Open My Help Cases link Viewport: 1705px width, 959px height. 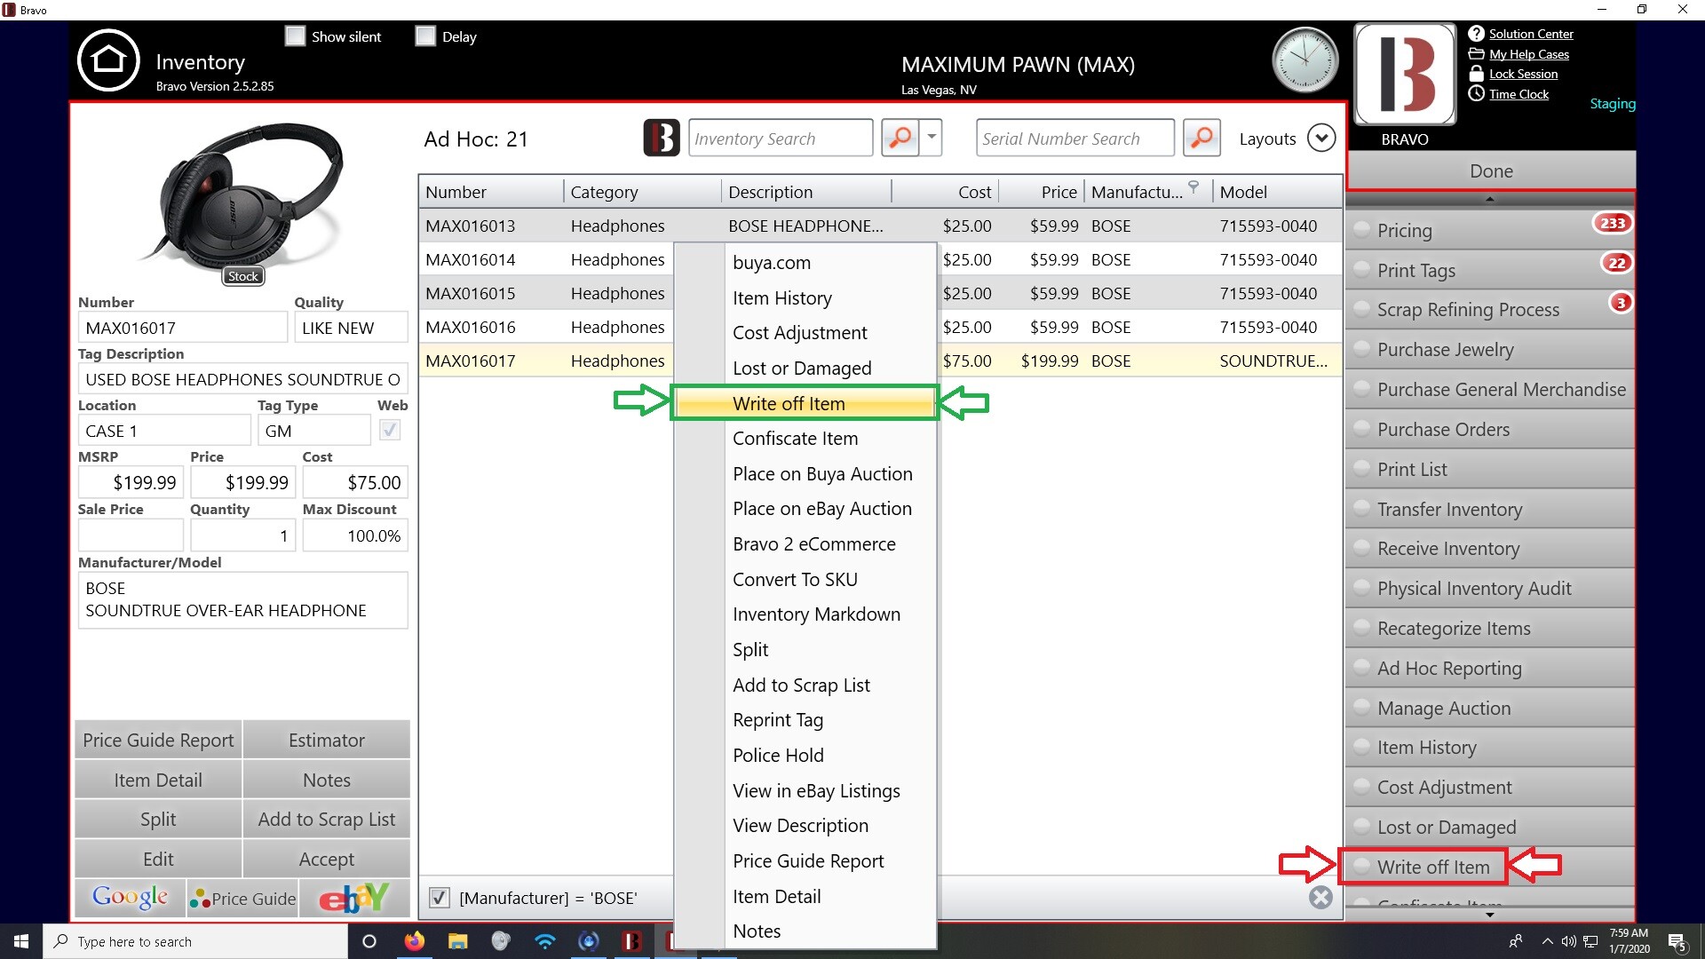[x=1528, y=54]
